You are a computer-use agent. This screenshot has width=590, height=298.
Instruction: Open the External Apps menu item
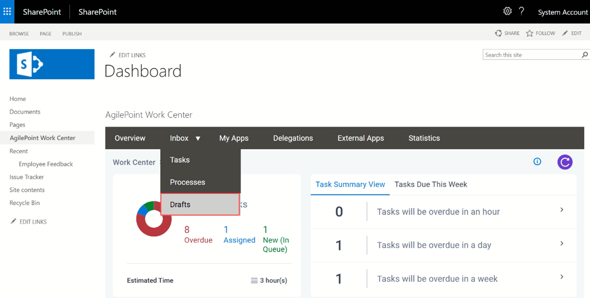[360, 138]
